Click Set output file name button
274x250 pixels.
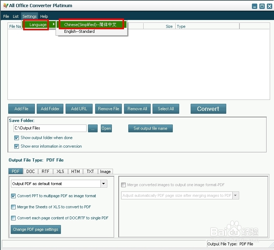tap(150, 128)
